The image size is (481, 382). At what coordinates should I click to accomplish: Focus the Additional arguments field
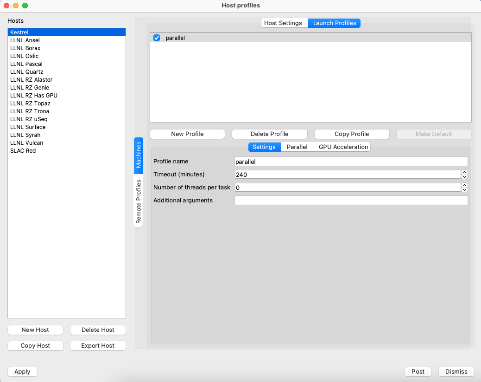coord(351,201)
